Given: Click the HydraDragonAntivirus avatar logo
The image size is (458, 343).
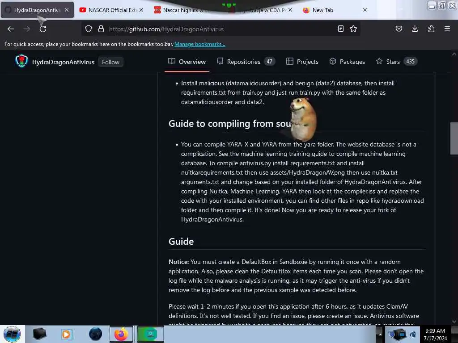Looking at the screenshot, I should coord(21,61).
